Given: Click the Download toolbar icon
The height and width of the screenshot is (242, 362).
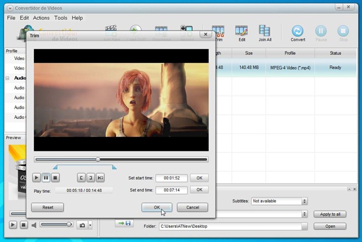Looking at the screenshot, I should [161, 33].
